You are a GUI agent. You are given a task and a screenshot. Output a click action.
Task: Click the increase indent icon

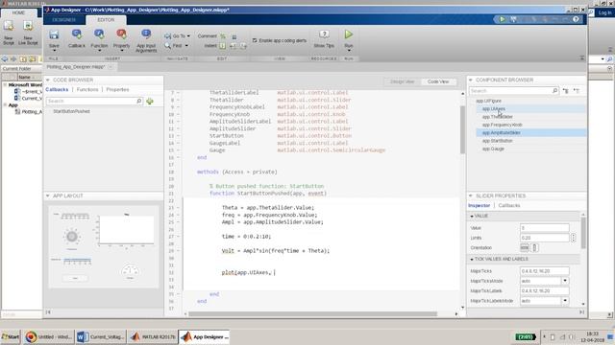point(233,46)
